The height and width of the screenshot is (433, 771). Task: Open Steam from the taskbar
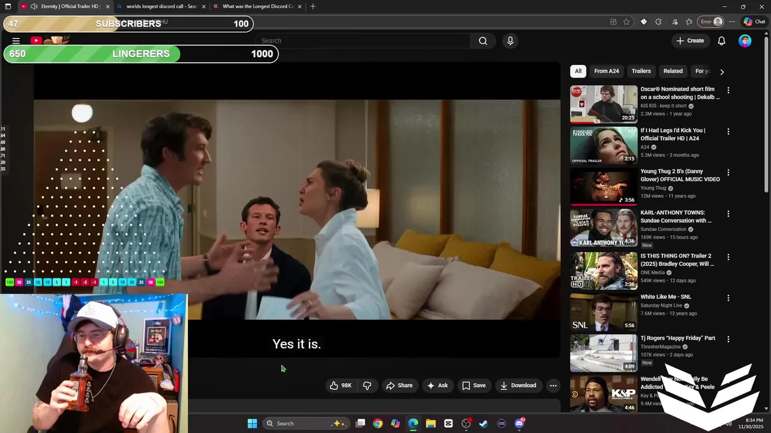[484, 423]
